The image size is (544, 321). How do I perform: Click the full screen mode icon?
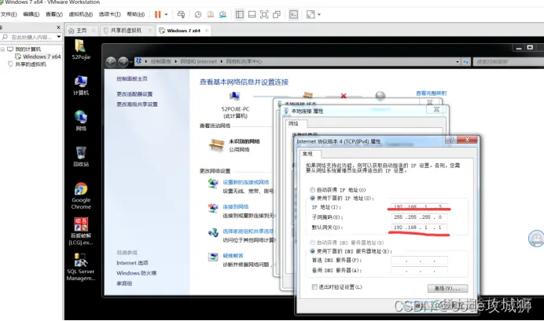264,15
